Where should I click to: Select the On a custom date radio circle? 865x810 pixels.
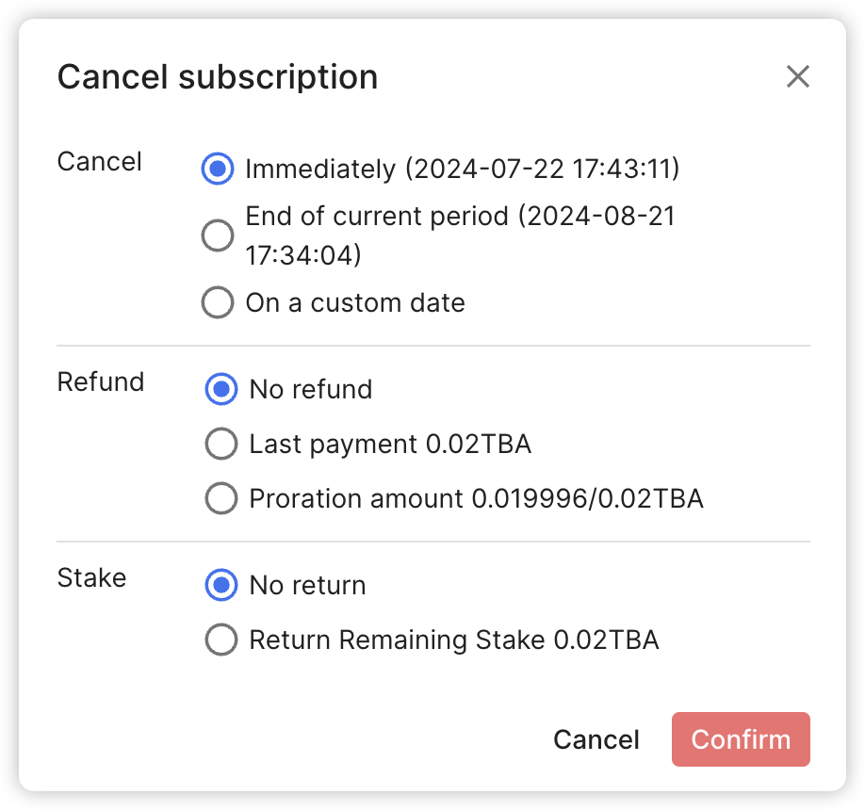pyautogui.click(x=218, y=303)
